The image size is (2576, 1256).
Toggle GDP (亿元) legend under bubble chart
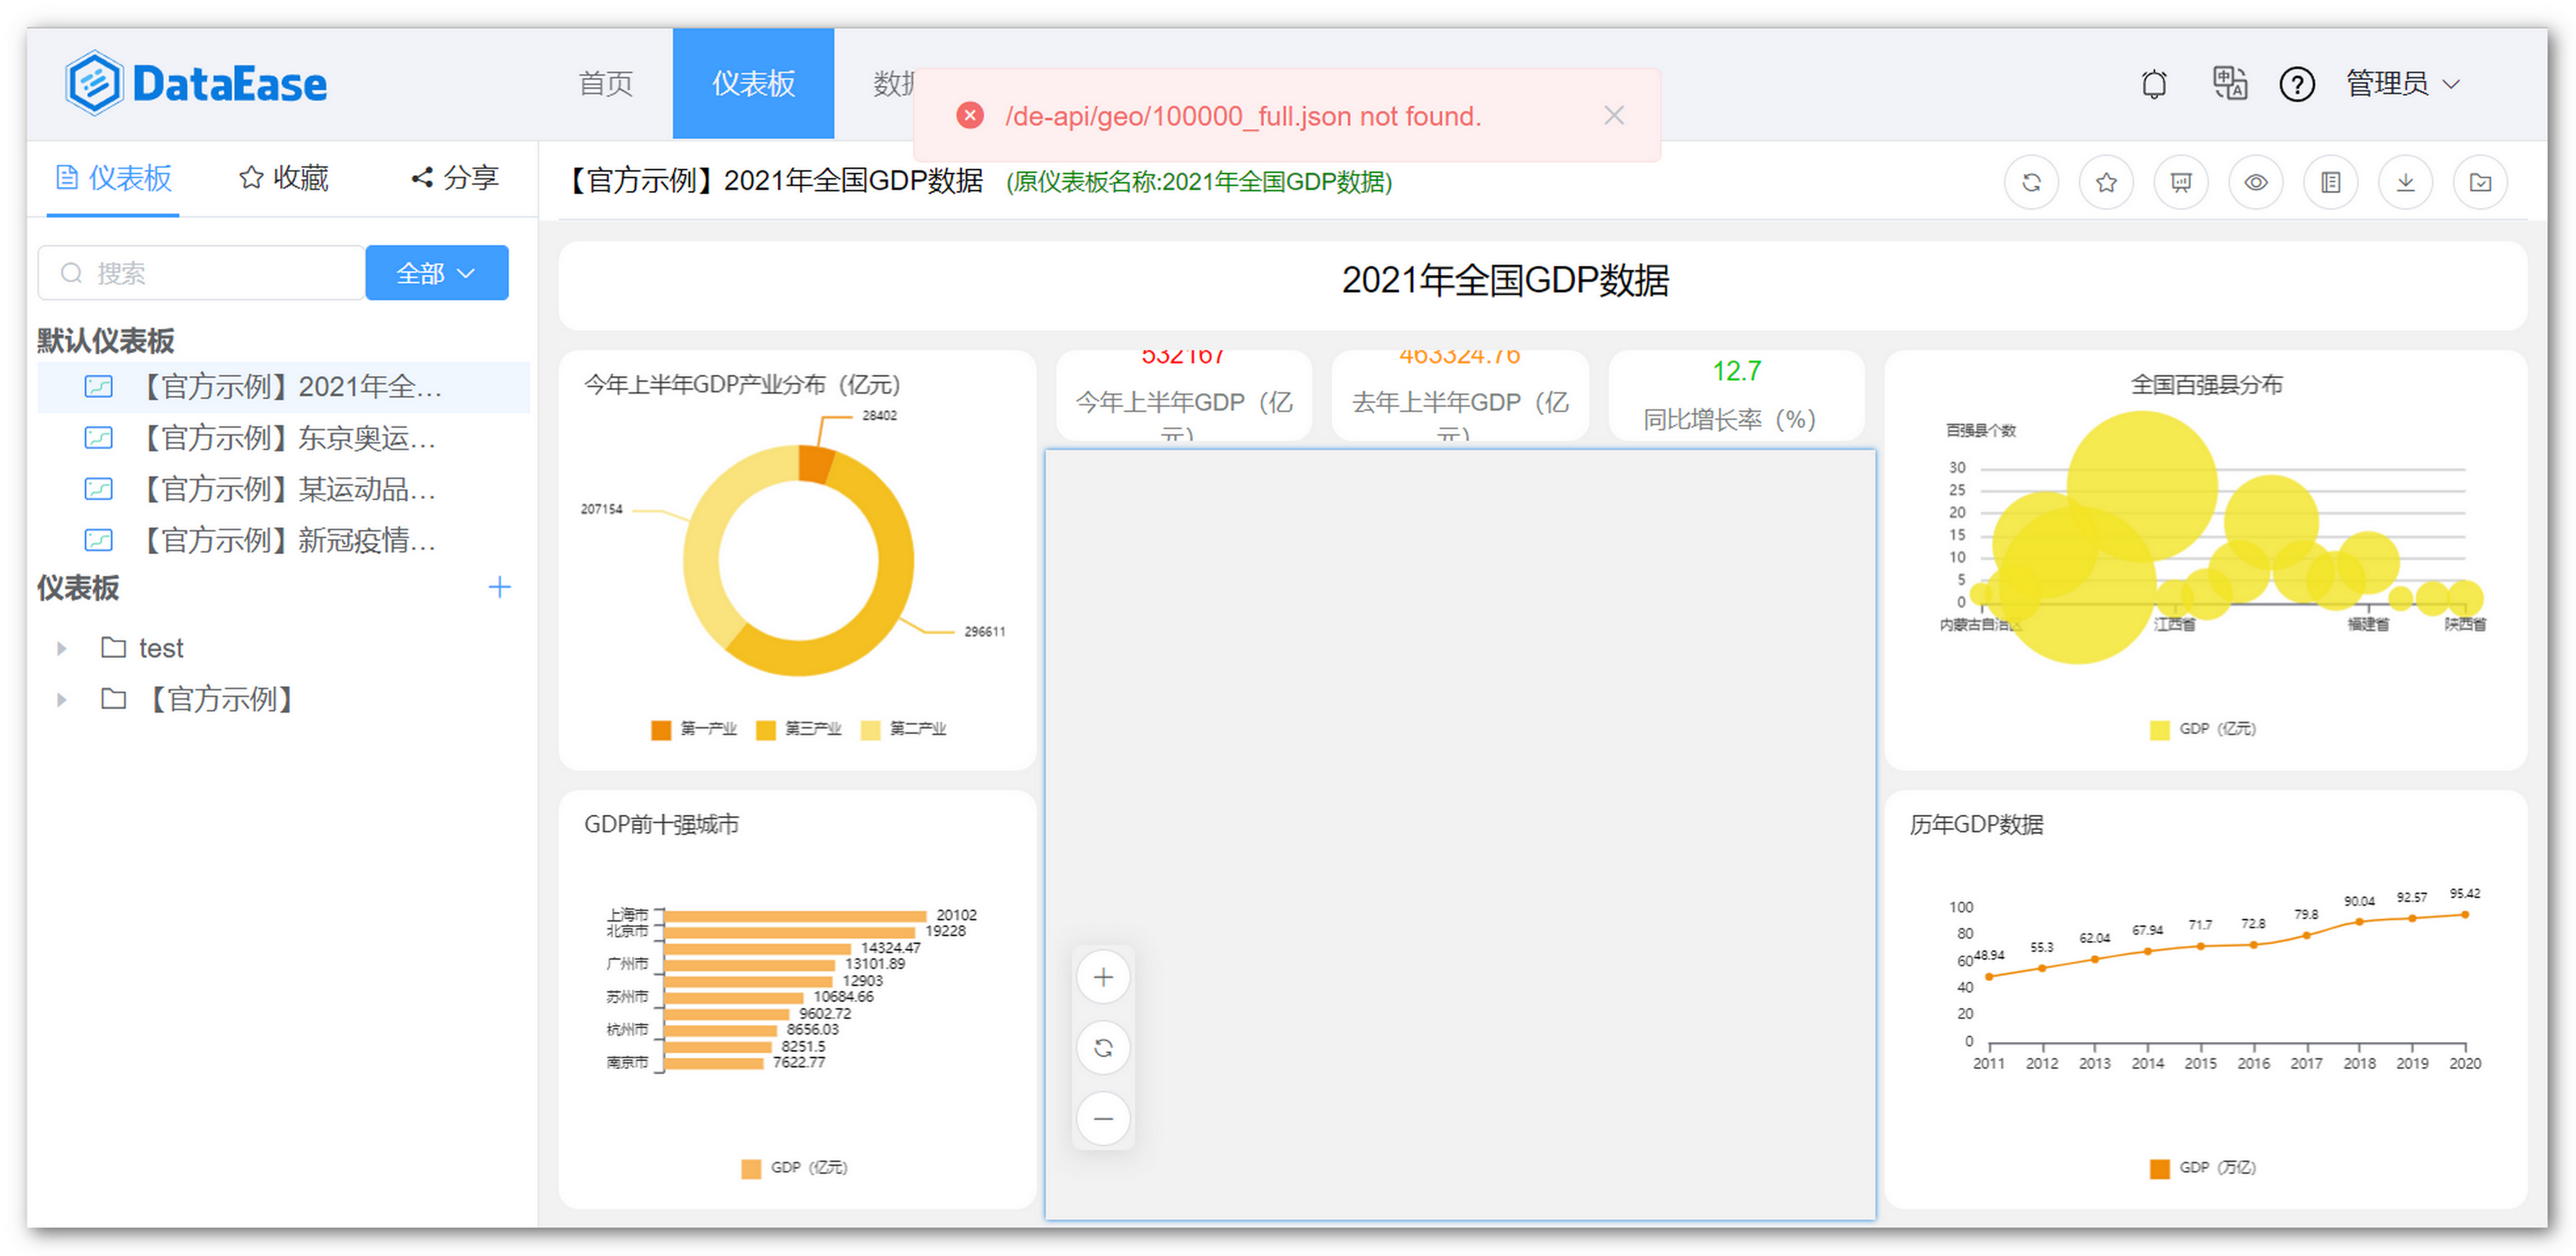coord(2203,730)
